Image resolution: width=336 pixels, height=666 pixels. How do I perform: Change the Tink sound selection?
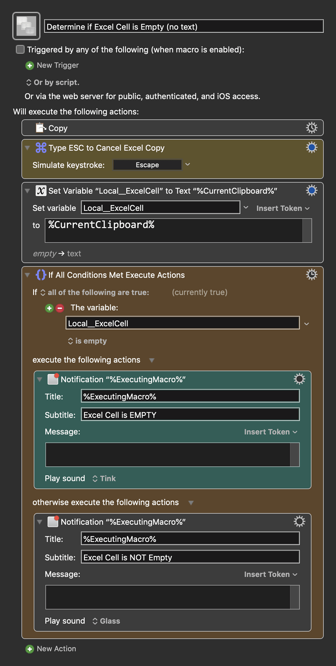coord(104,479)
